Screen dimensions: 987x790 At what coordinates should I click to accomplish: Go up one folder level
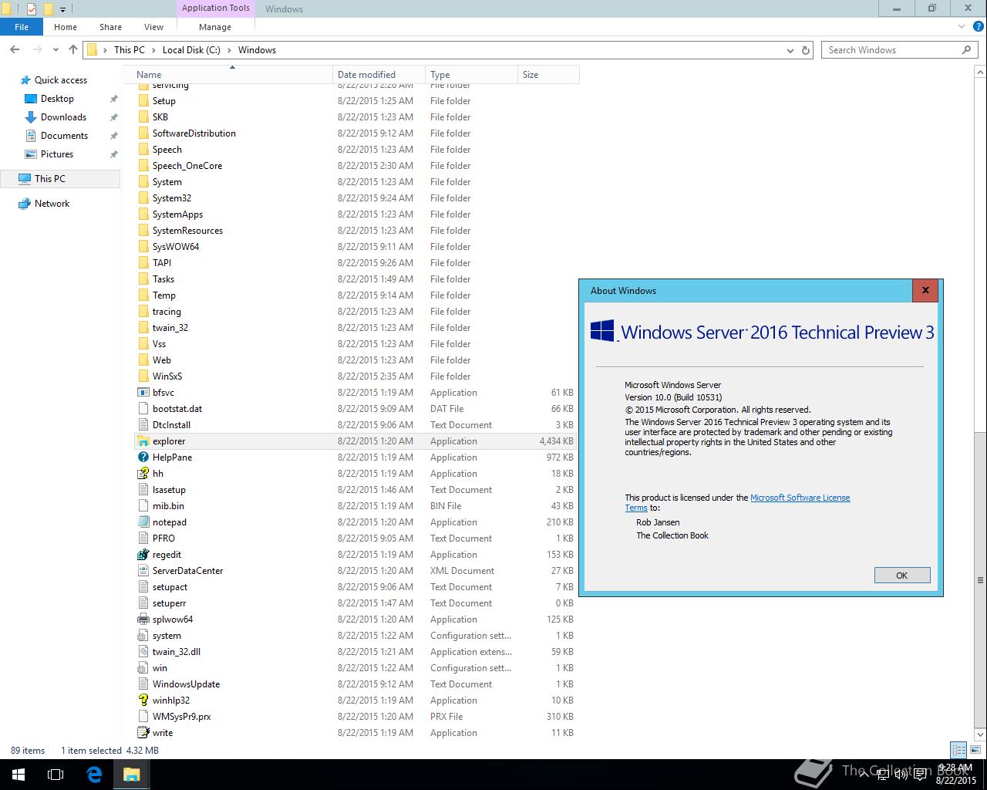point(73,50)
